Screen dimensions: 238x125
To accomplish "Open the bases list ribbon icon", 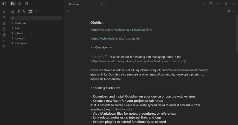I will (4, 47).
